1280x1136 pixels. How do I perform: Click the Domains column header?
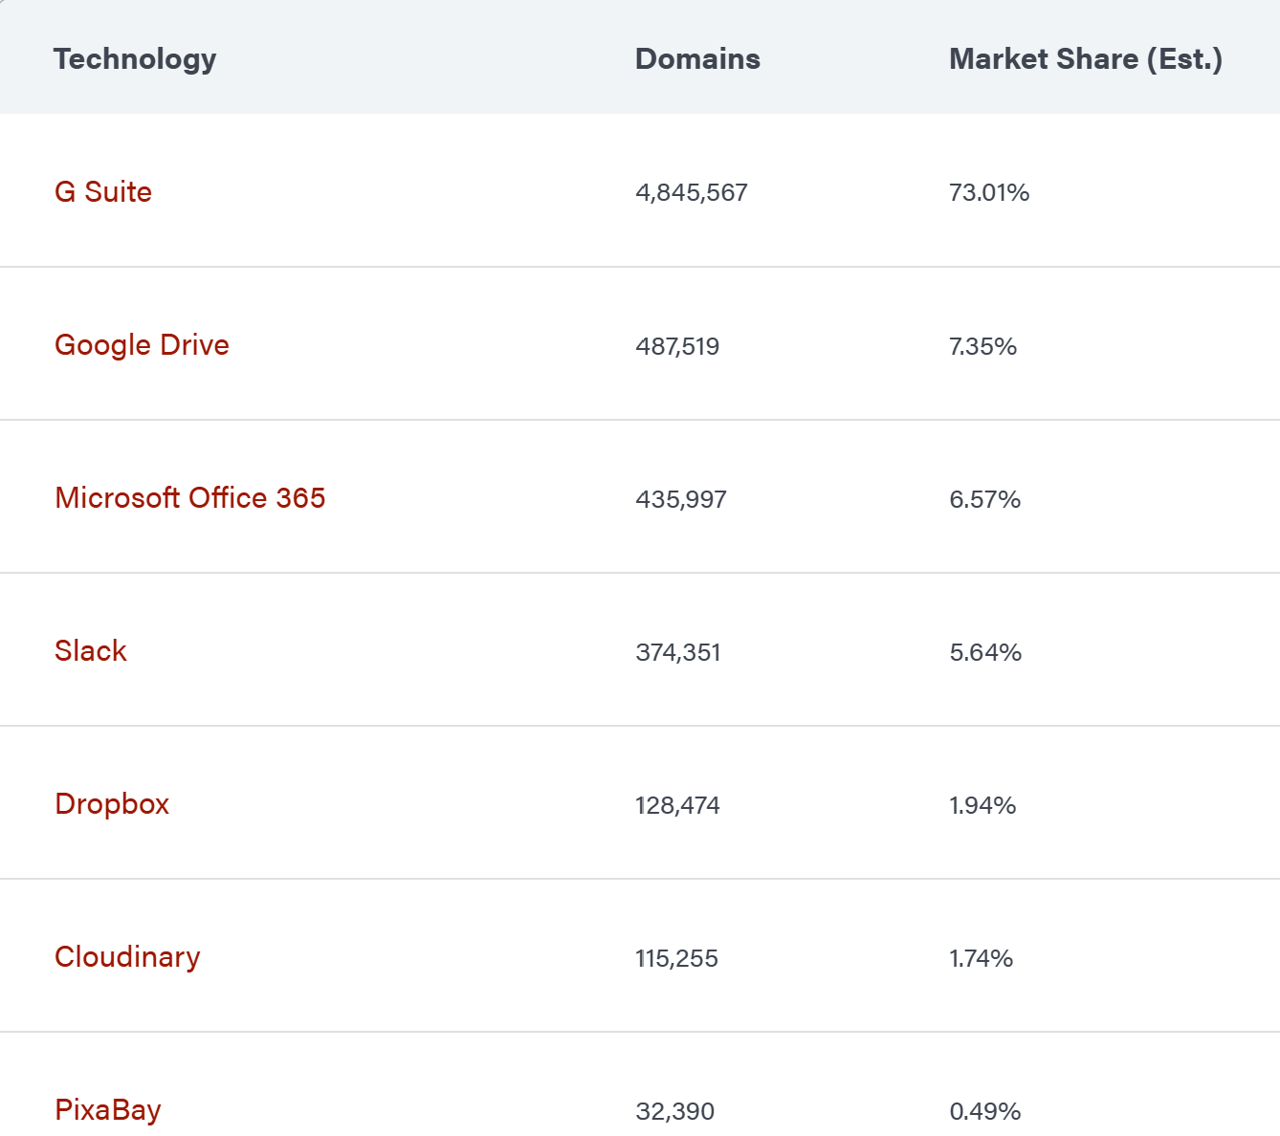coord(697,58)
